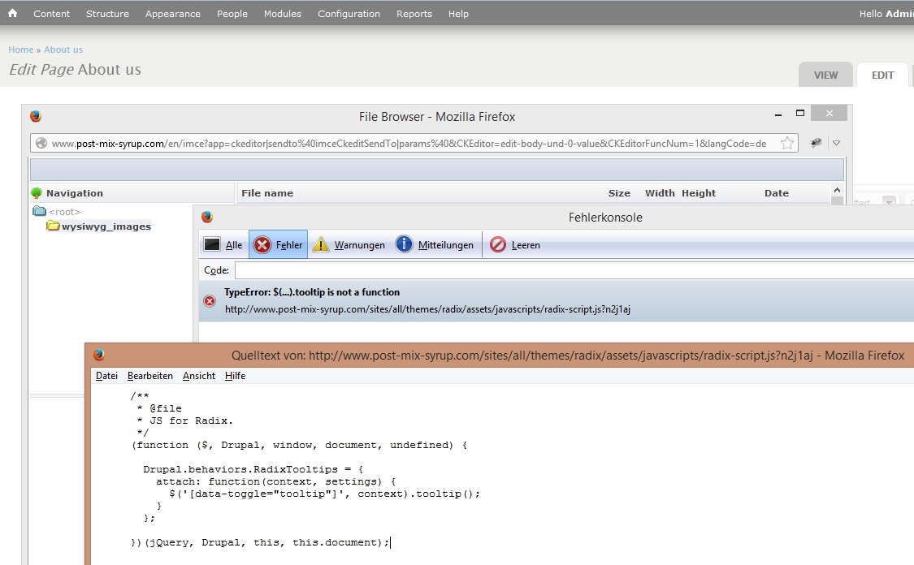The image size is (914, 565).
Task: Click the Leeren clear icon in the error console
Action: [x=498, y=244]
